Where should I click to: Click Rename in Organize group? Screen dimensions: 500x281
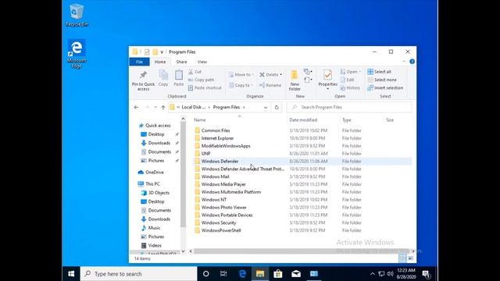pyautogui.click(x=270, y=85)
